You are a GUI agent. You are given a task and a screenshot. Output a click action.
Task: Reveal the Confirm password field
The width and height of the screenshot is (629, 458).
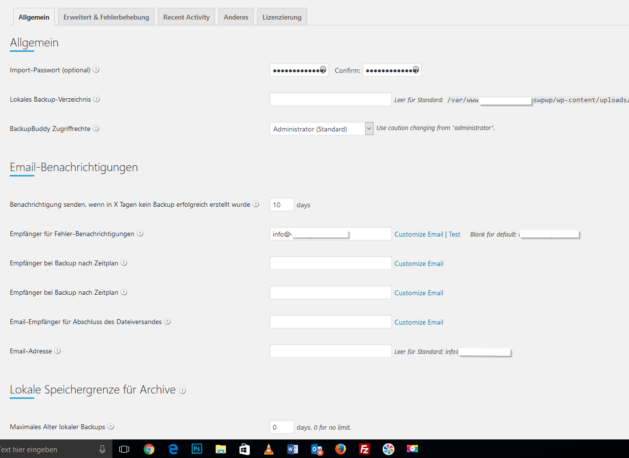coord(415,70)
